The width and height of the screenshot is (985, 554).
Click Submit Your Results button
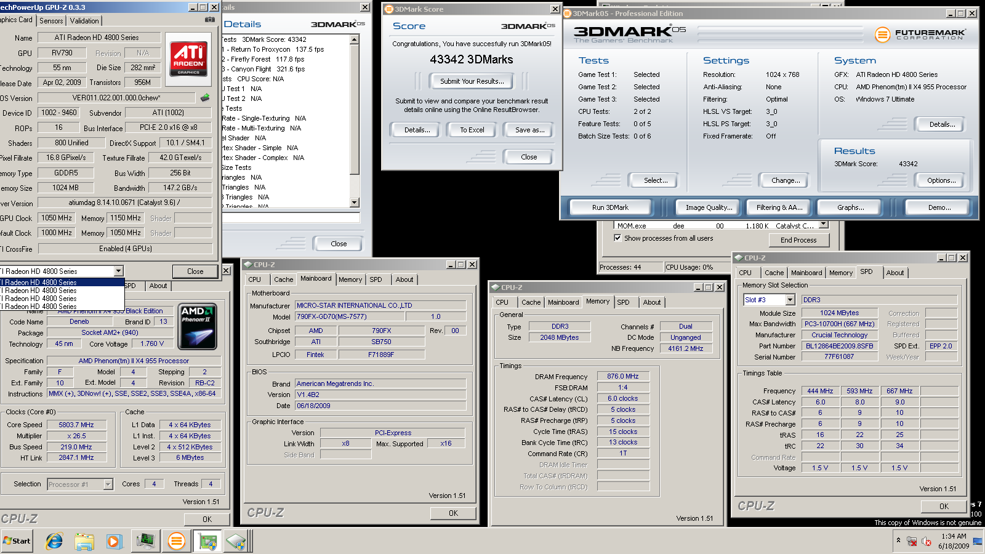click(x=472, y=81)
